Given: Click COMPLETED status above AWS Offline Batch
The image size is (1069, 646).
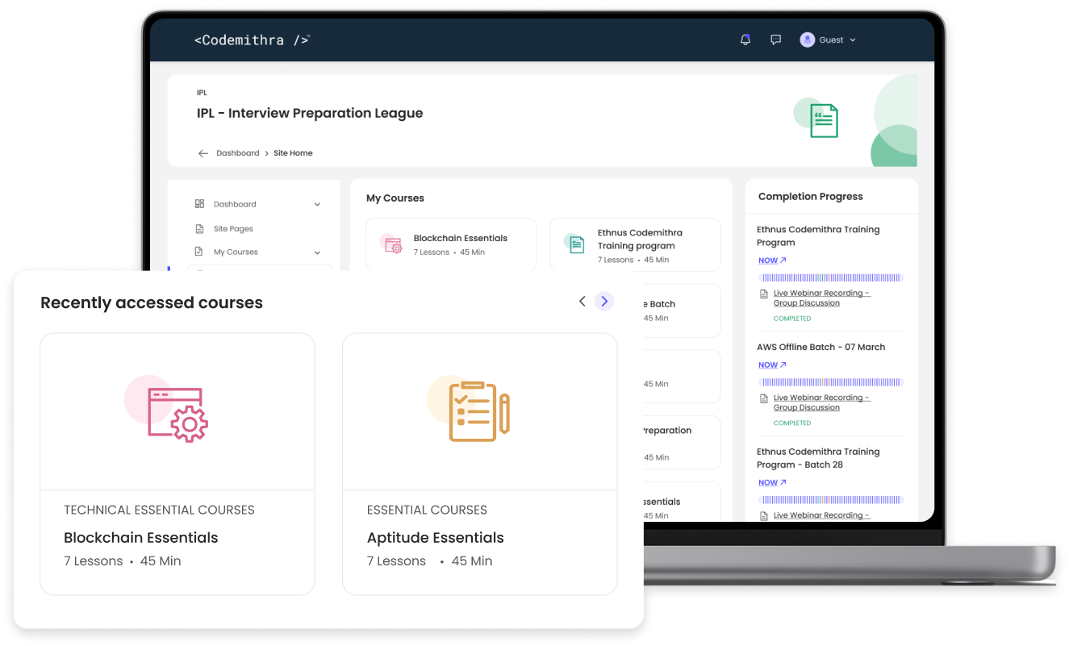Looking at the screenshot, I should [792, 319].
